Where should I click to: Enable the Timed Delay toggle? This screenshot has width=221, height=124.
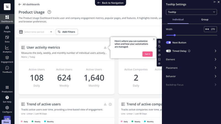169,51
